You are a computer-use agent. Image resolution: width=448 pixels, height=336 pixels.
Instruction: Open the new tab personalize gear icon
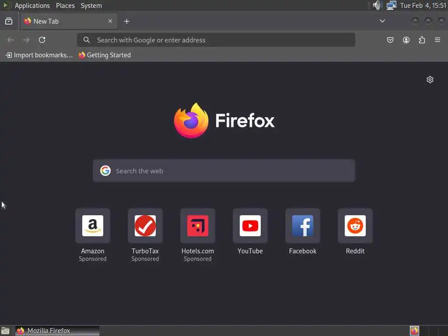[430, 80]
